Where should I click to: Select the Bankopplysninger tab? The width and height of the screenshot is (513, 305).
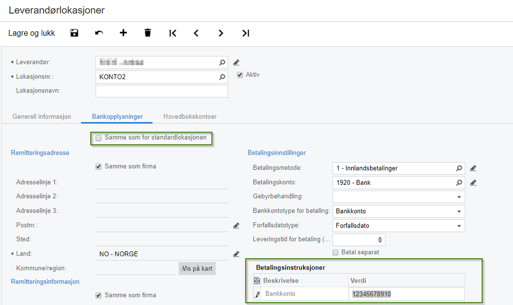click(x=117, y=117)
